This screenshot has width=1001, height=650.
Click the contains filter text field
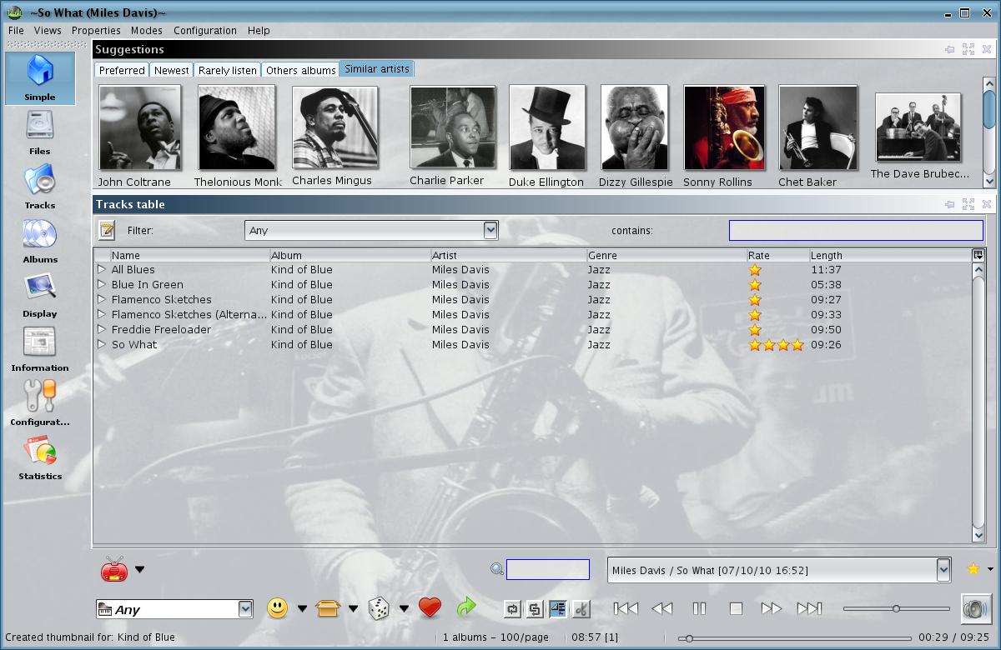click(x=856, y=230)
